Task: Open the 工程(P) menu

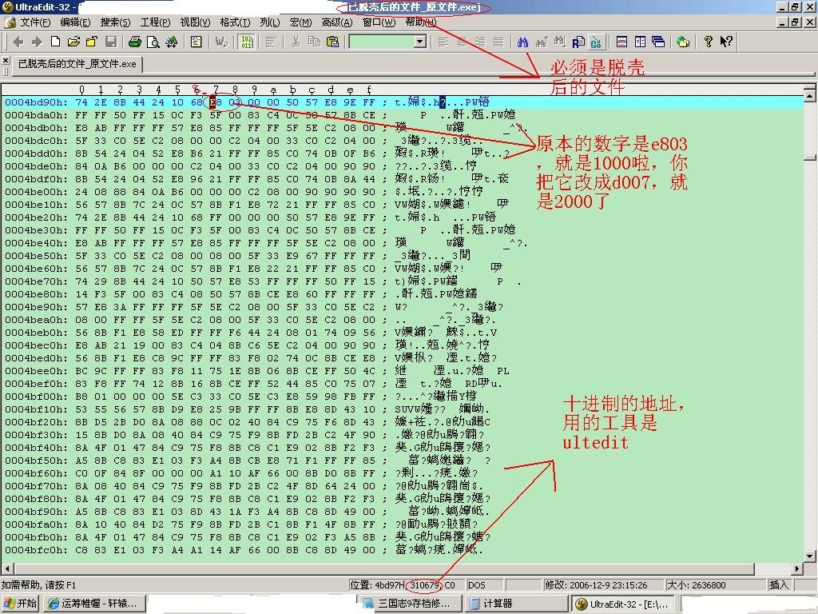Action: click(155, 22)
